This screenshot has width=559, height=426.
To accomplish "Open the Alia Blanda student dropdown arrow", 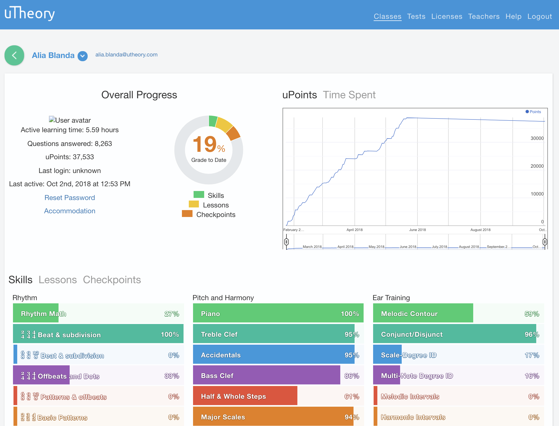I will click(x=83, y=56).
